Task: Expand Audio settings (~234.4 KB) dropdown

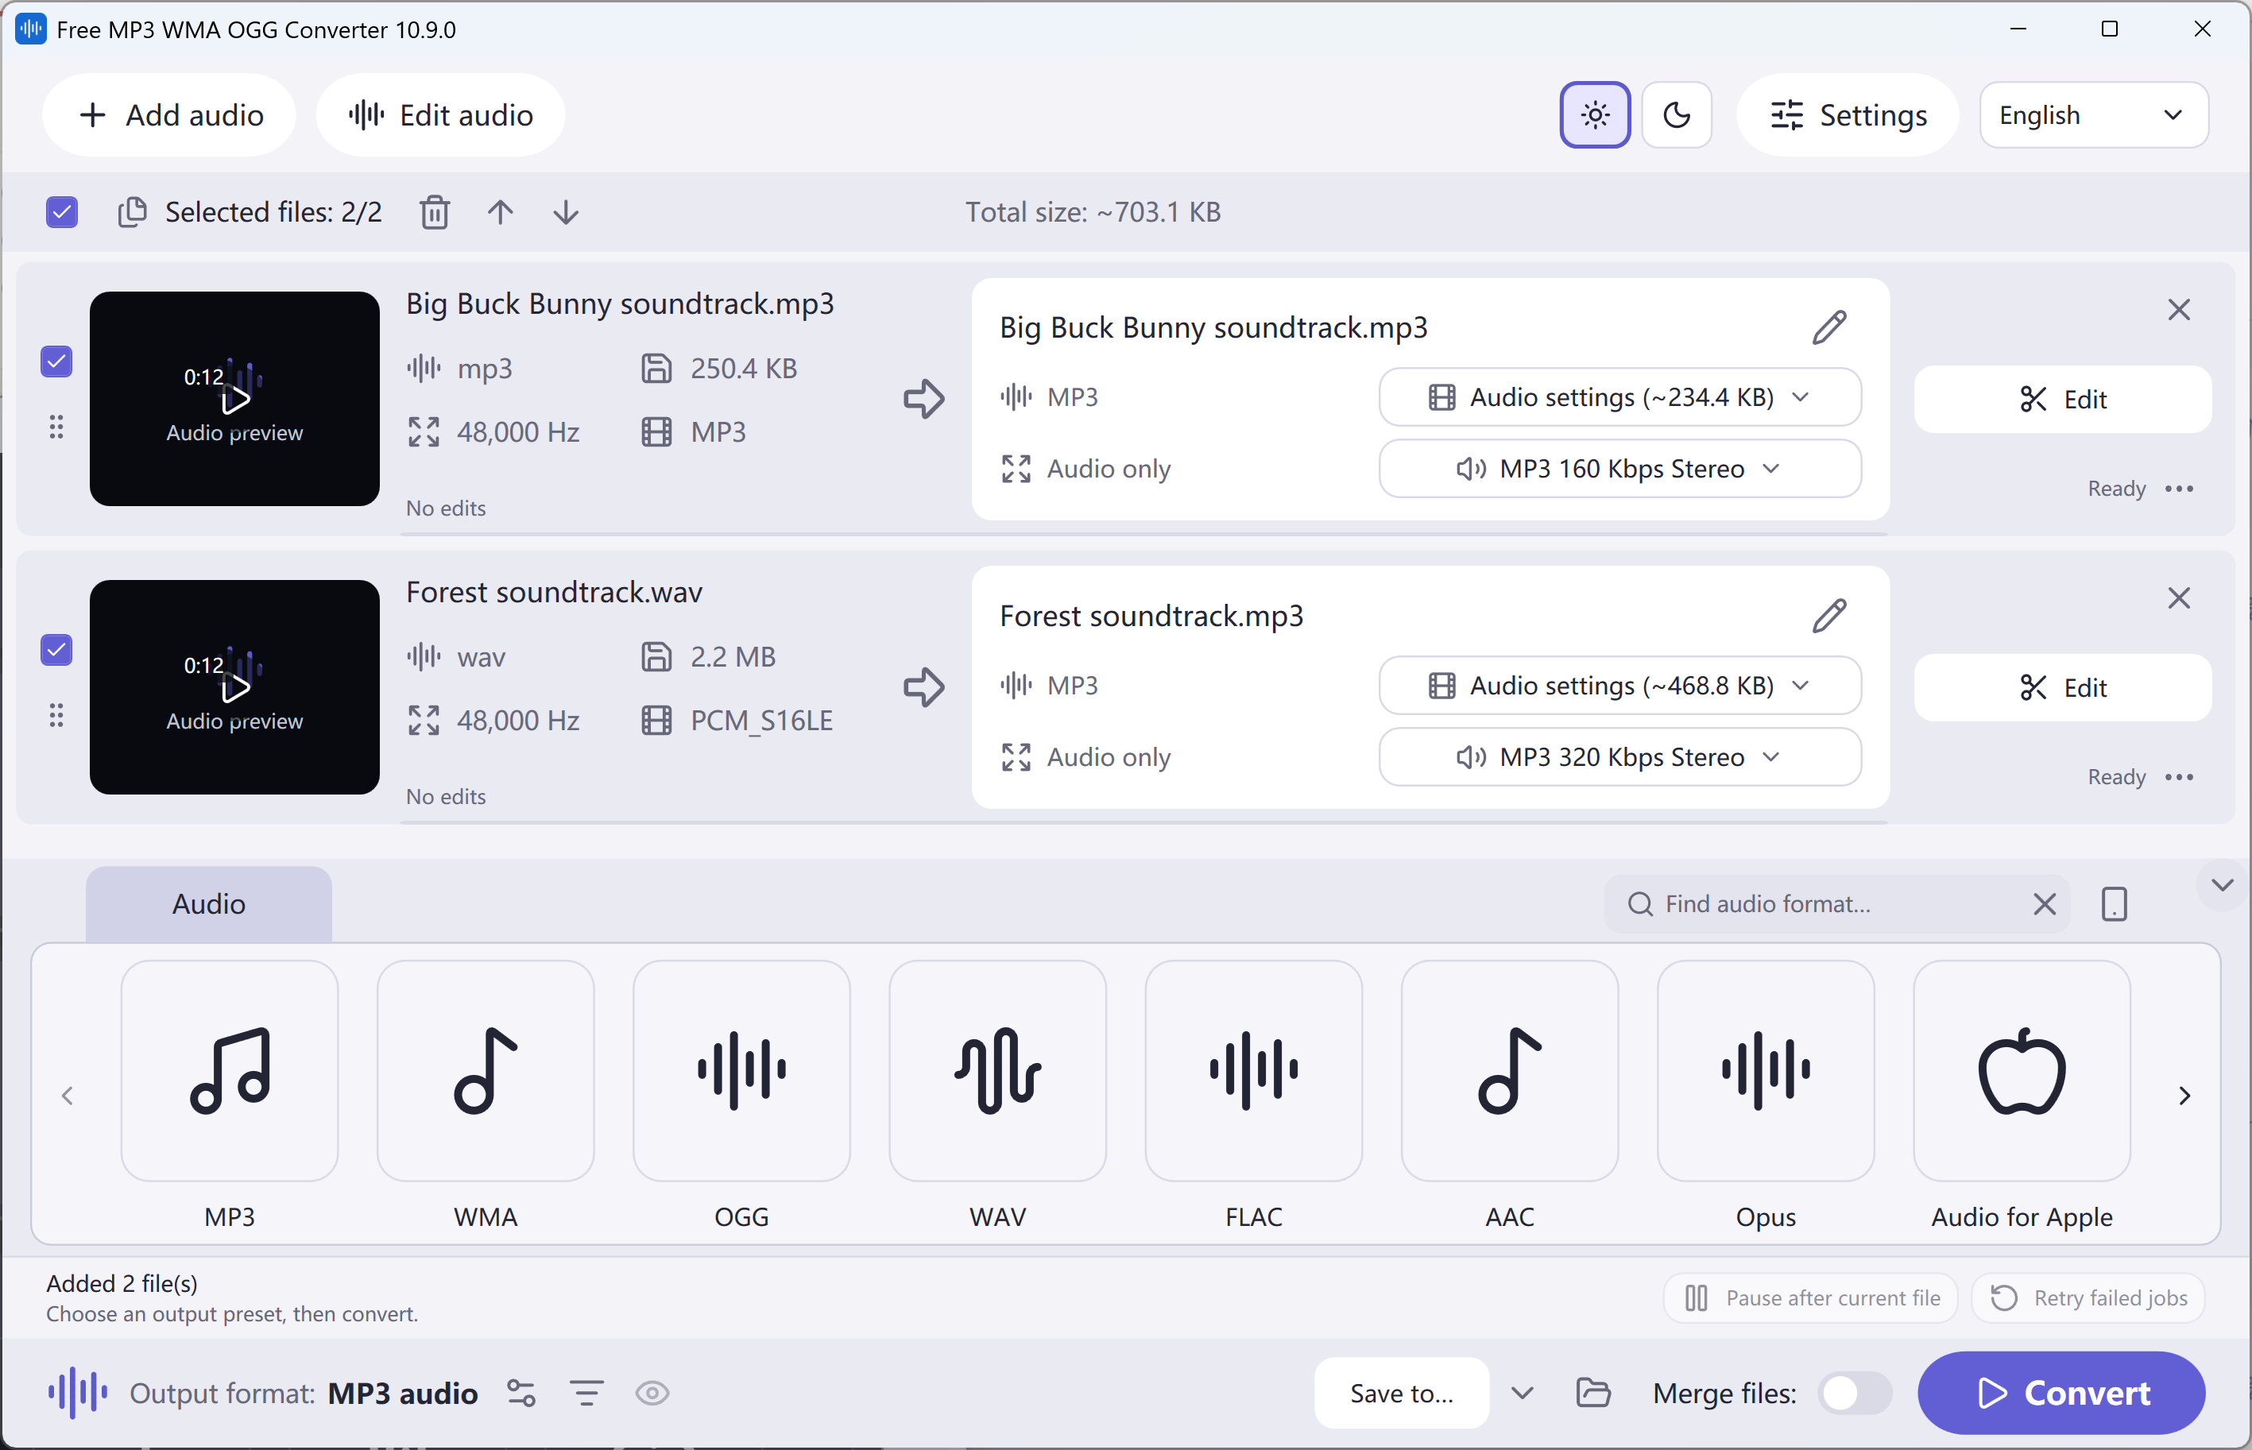Action: 1619,397
